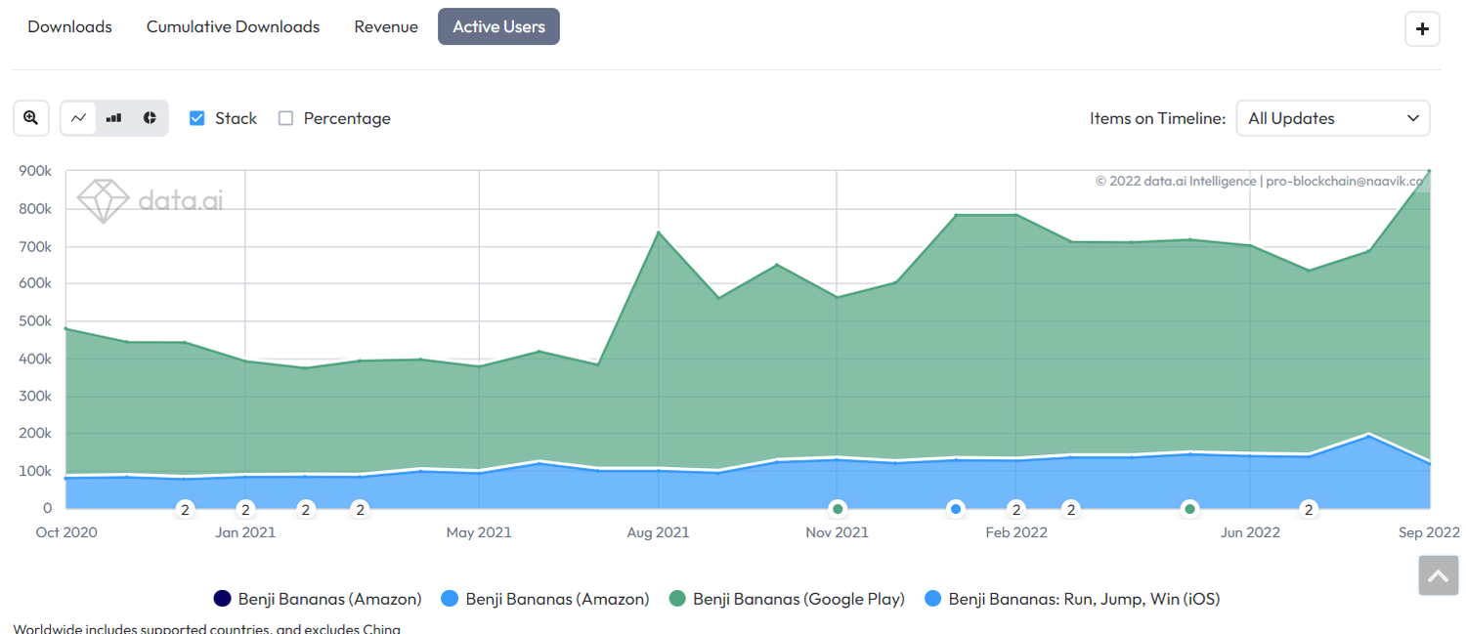Click the scroll-to-top arrow button
The image size is (1466, 634).
pos(1439,576)
